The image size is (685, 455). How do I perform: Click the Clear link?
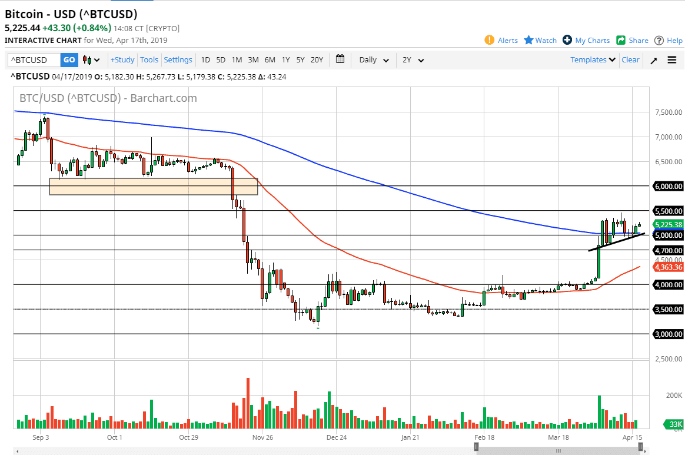click(630, 59)
